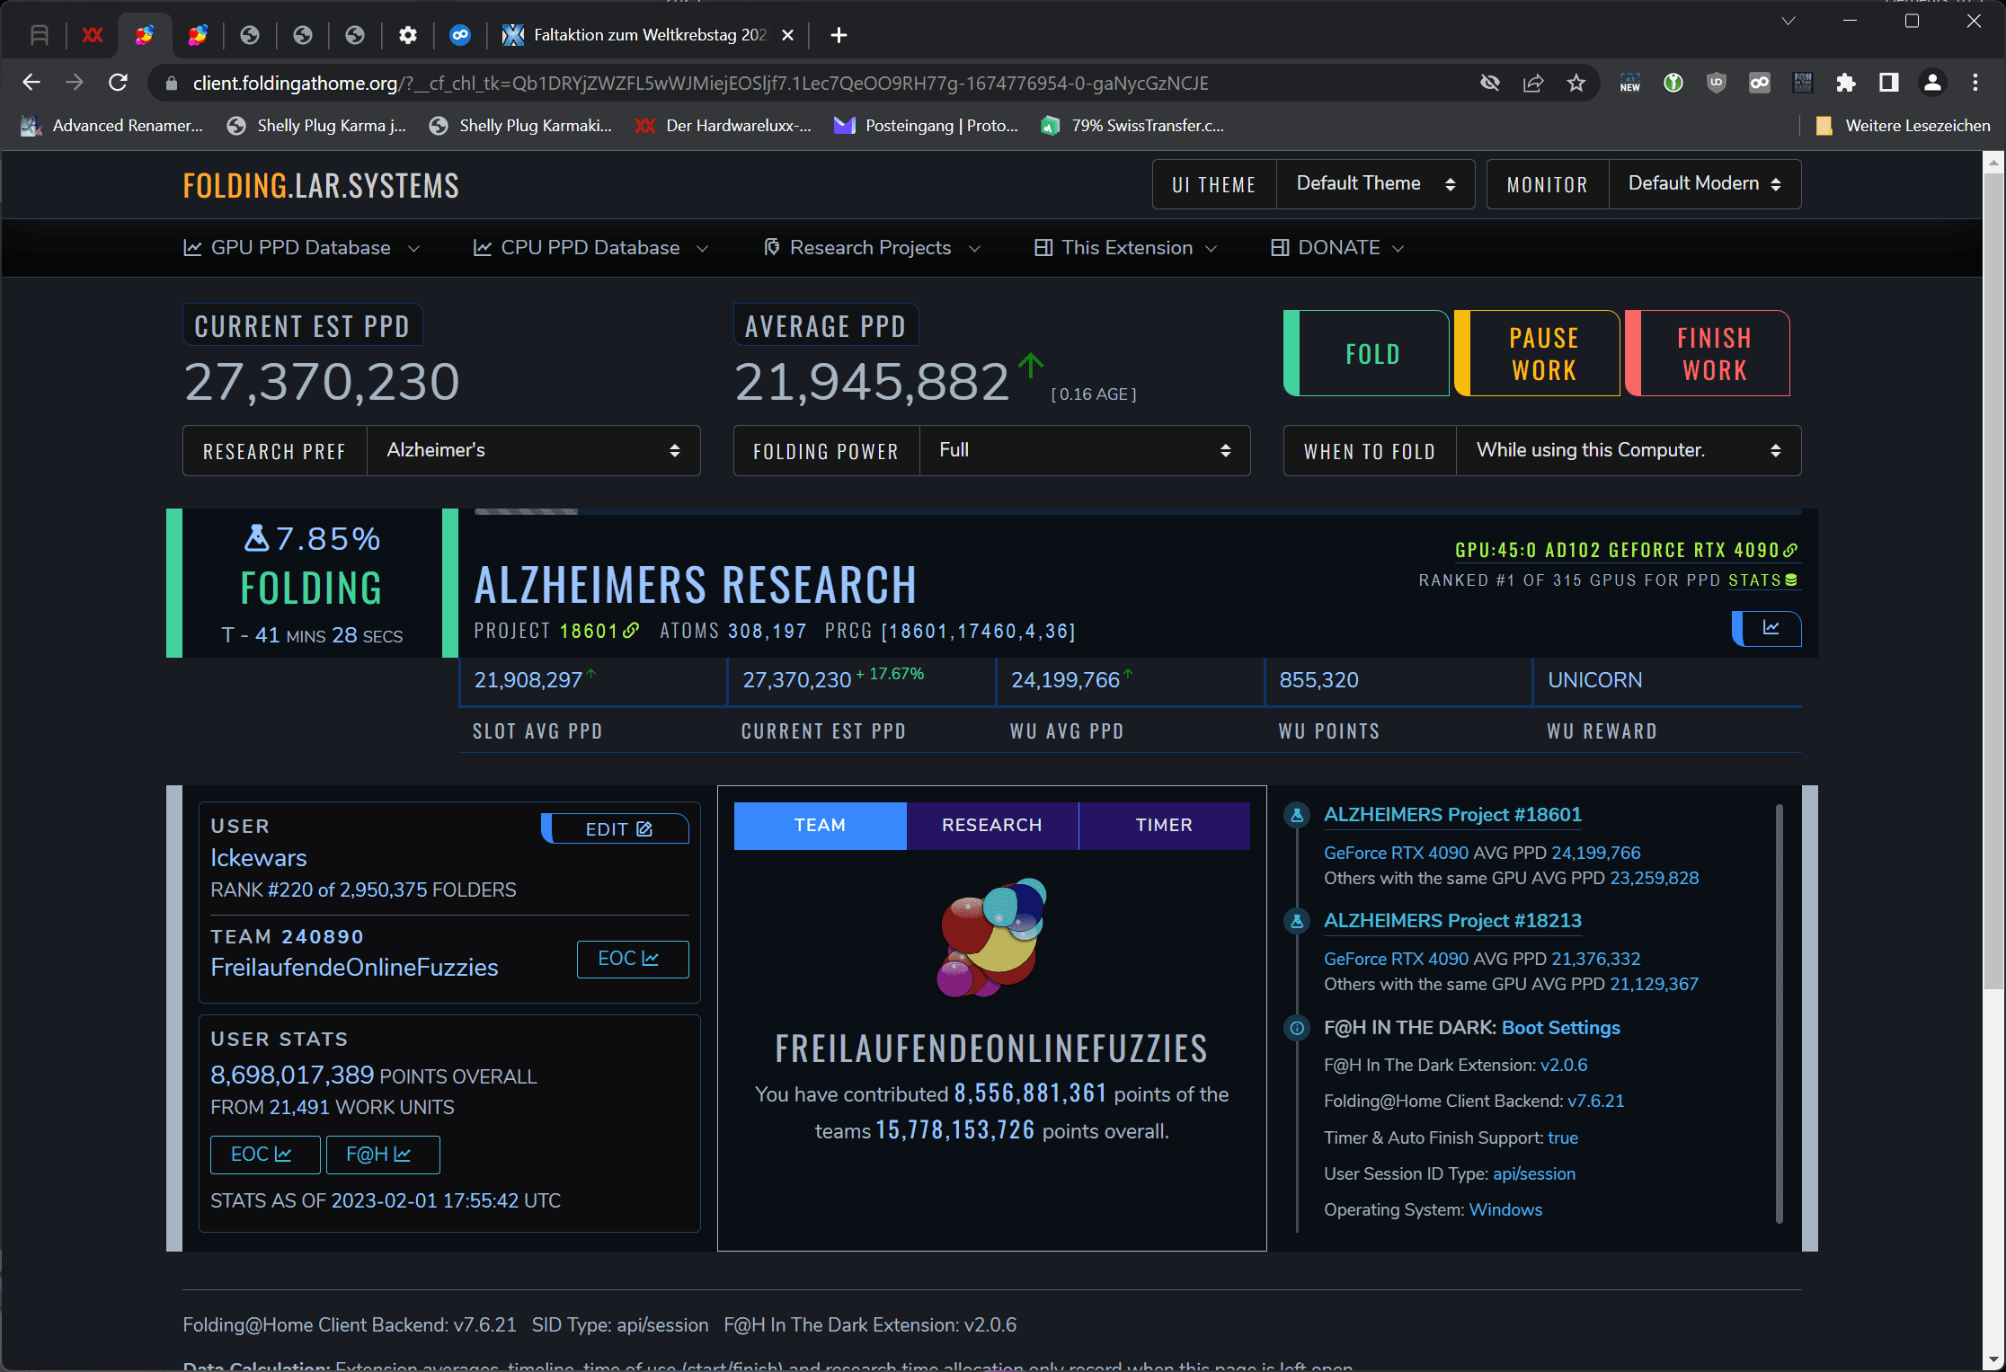Screen dimensions: 2006x1372
Task: Click the FOLD button
Action: (1371, 354)
